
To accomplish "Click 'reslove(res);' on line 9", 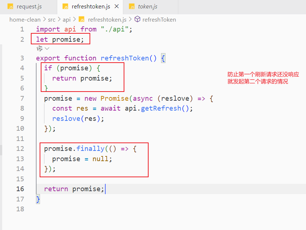I will (78, 119).
